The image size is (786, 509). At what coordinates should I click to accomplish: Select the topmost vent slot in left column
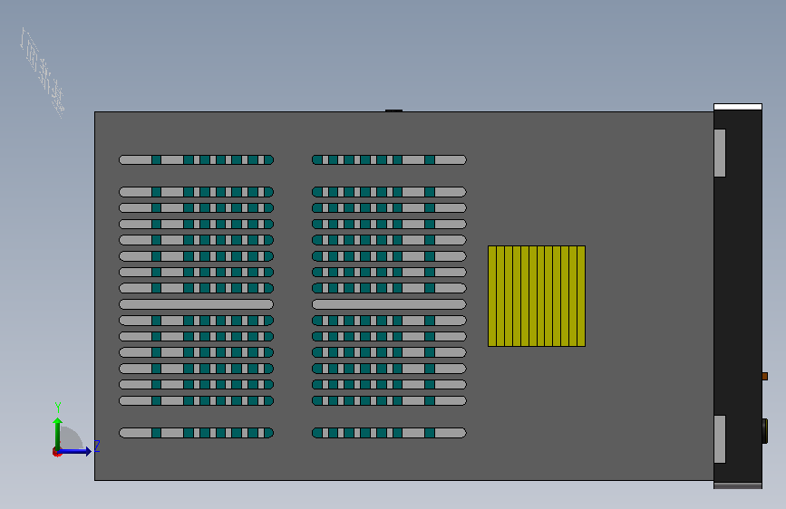[x=196, y=159]
